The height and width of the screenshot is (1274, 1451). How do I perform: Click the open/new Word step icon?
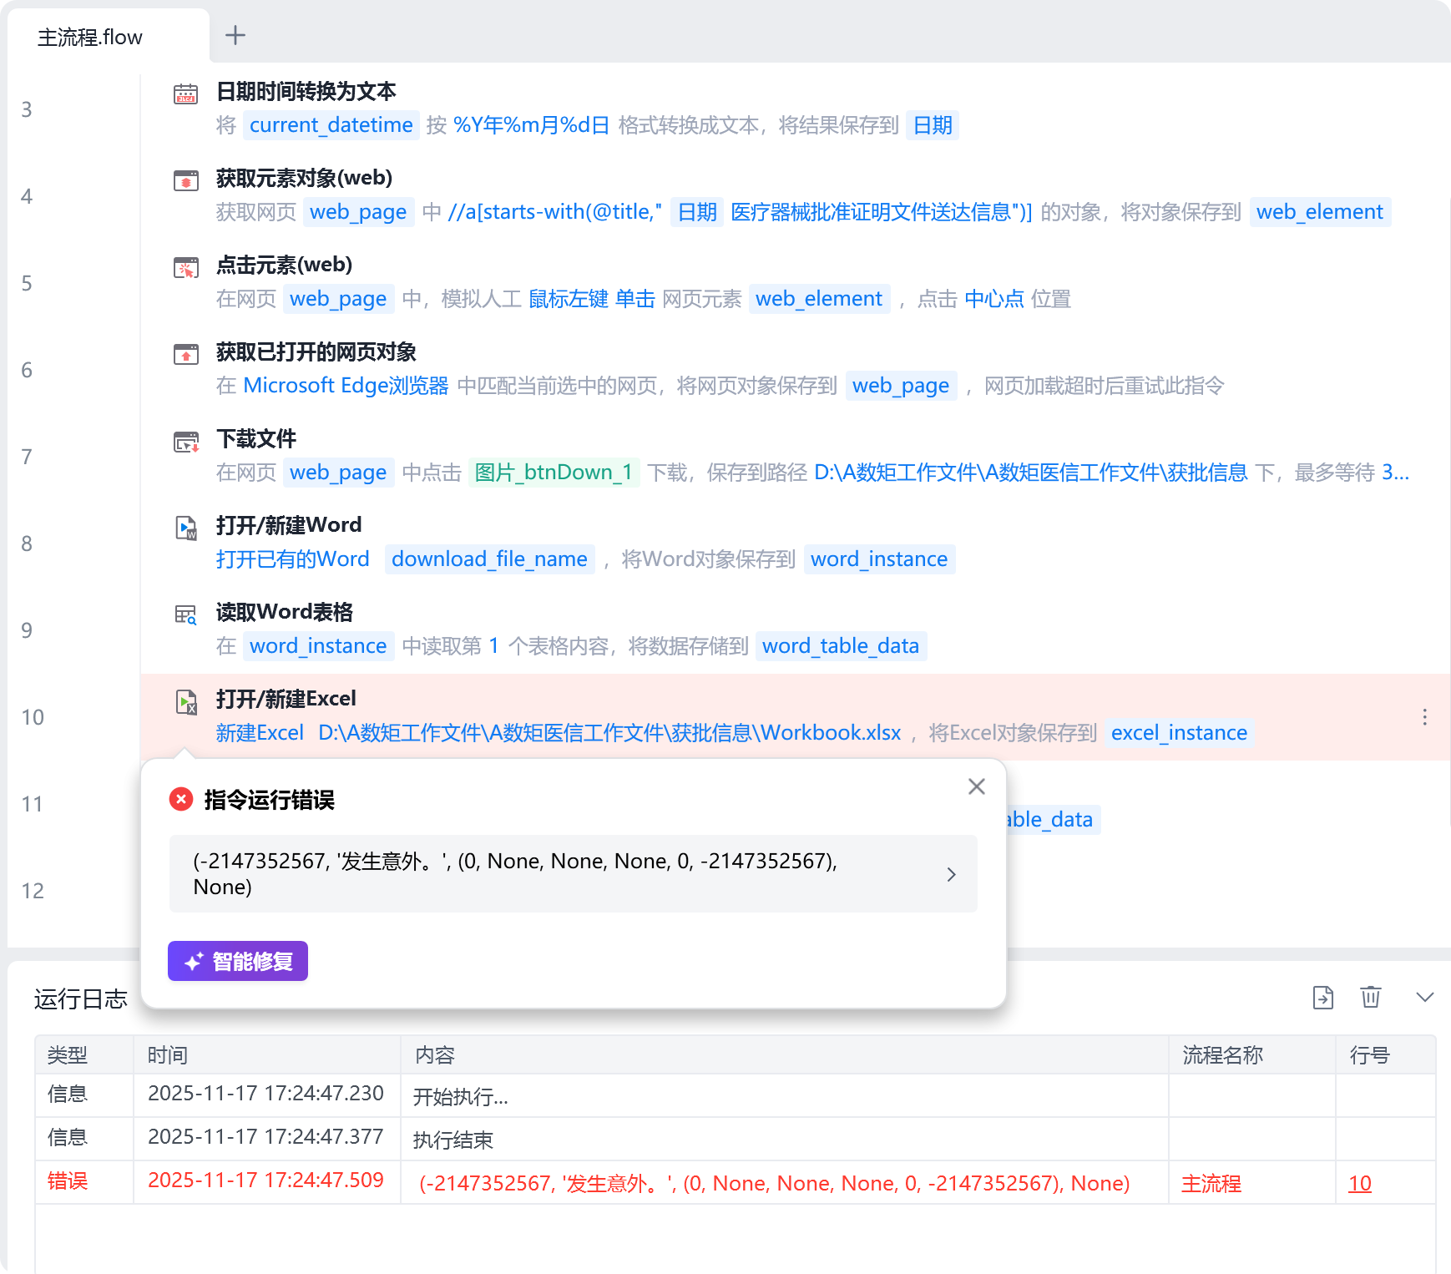(185, 528)
